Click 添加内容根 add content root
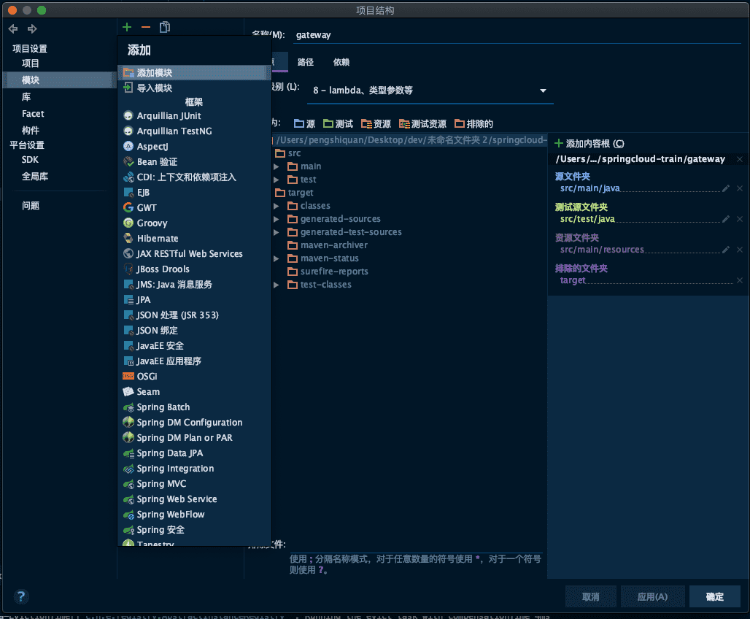The width and height of the screenshot is (750, 619). (x=589, y=144)
